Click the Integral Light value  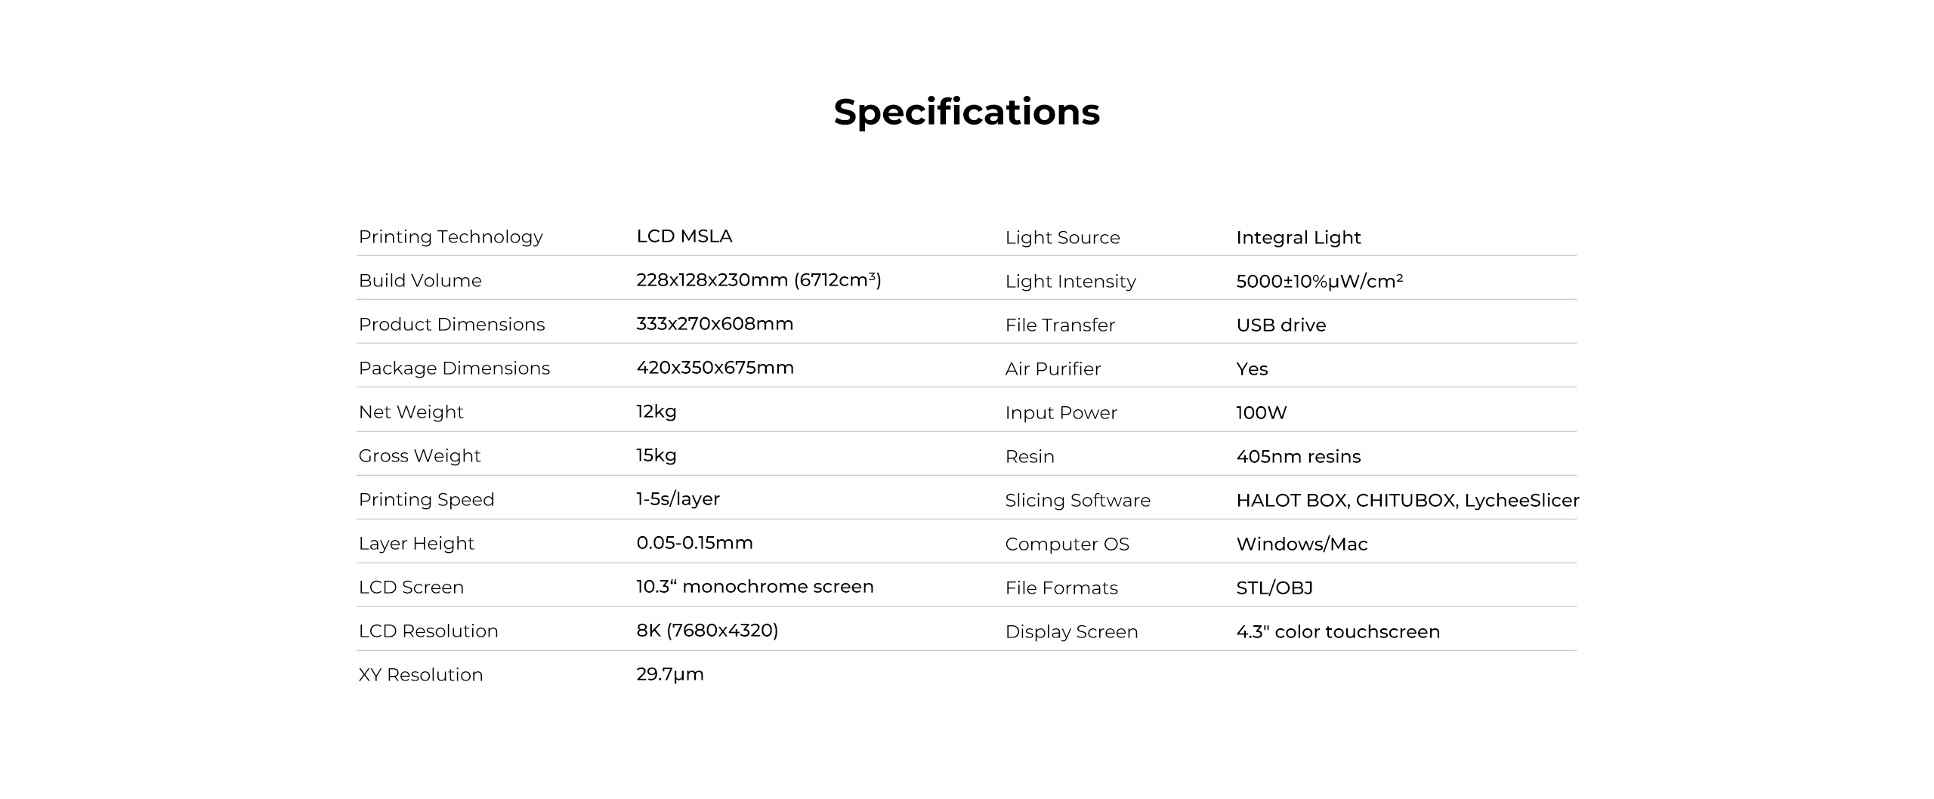point(1298,238)
